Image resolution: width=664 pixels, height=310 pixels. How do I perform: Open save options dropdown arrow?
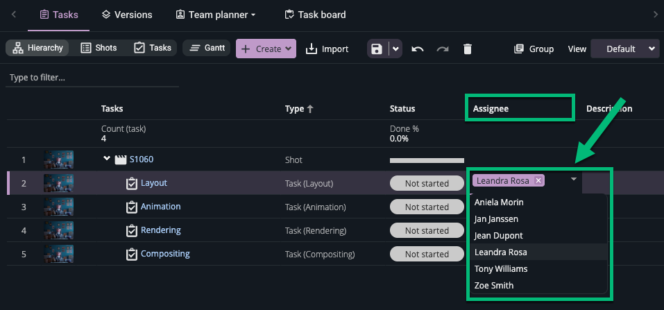tap(395, 49)
